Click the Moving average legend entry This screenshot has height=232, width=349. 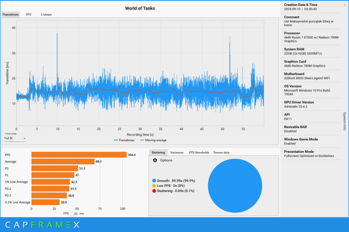153,140
